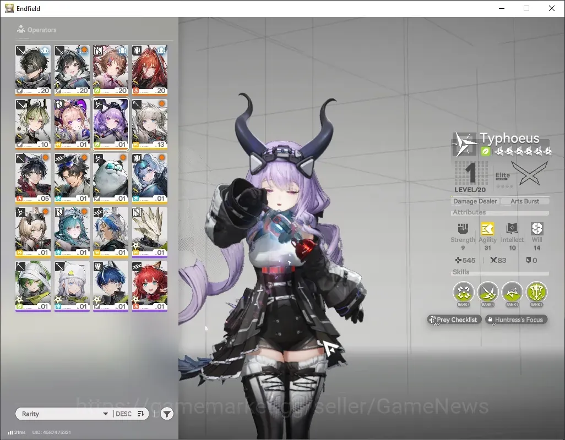The height and width of the screenshot is (440, 565).
Task: Close the Endfield window
Action: (x=552, y=8)
